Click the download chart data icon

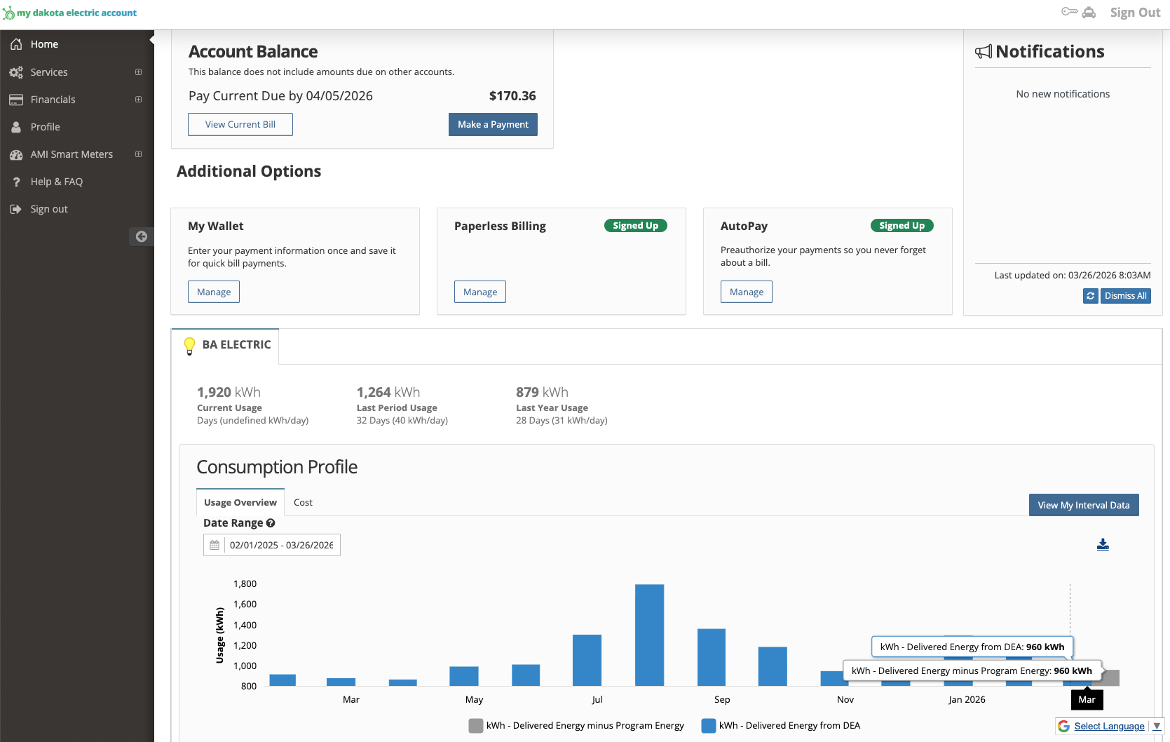pos(1103,544)
